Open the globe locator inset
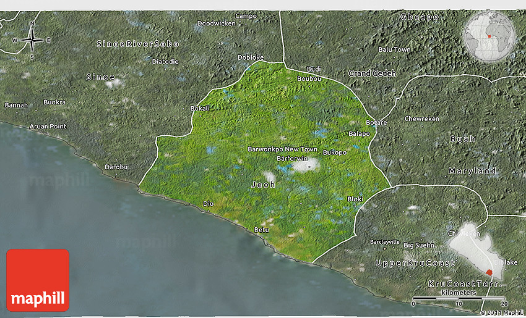This screenshot has width=526, height=318. (x=489, y=36)
